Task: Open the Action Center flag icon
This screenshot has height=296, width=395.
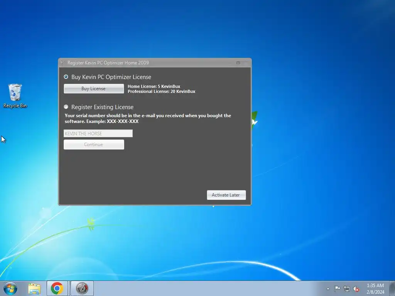Action: (337, 289)
